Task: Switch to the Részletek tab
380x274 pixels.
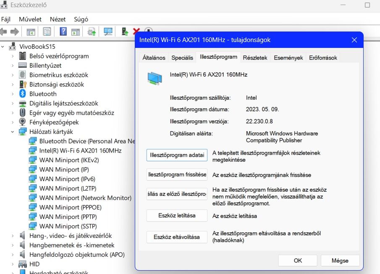Action: [x=255, y=58]
